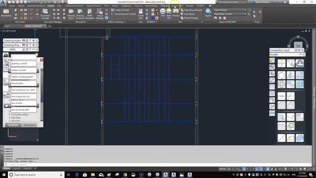Select the Fillet tool in Modify palette
The height and width of the screenshot is (178, 316).
coord(281,105)
